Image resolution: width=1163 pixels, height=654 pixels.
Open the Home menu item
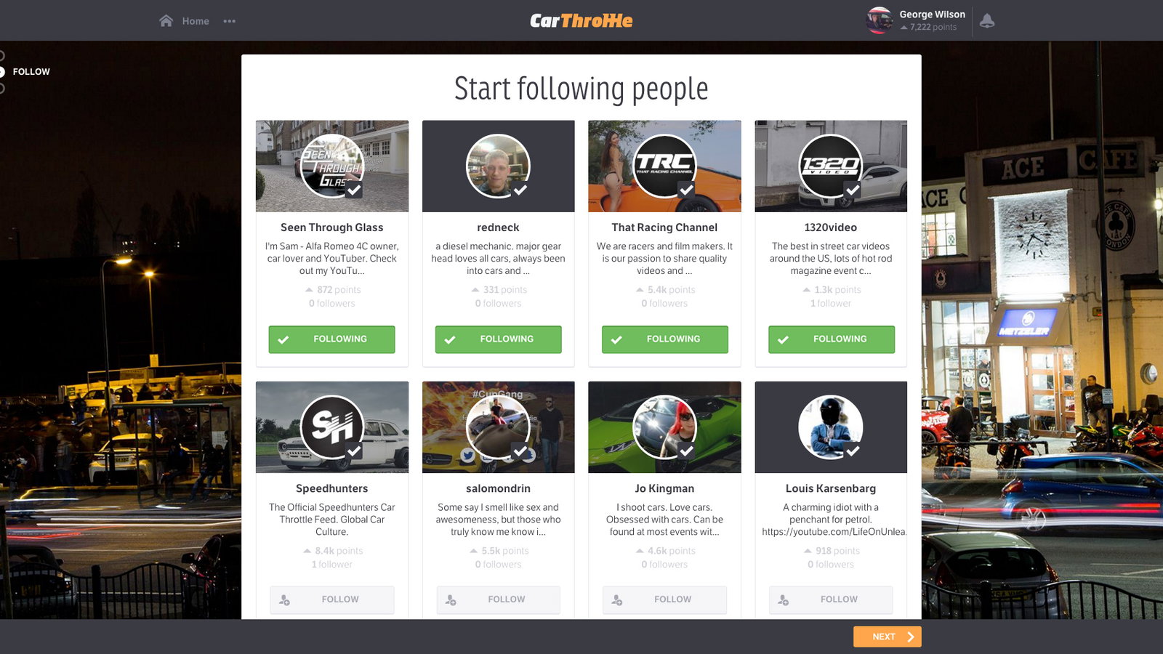point(196,21)
